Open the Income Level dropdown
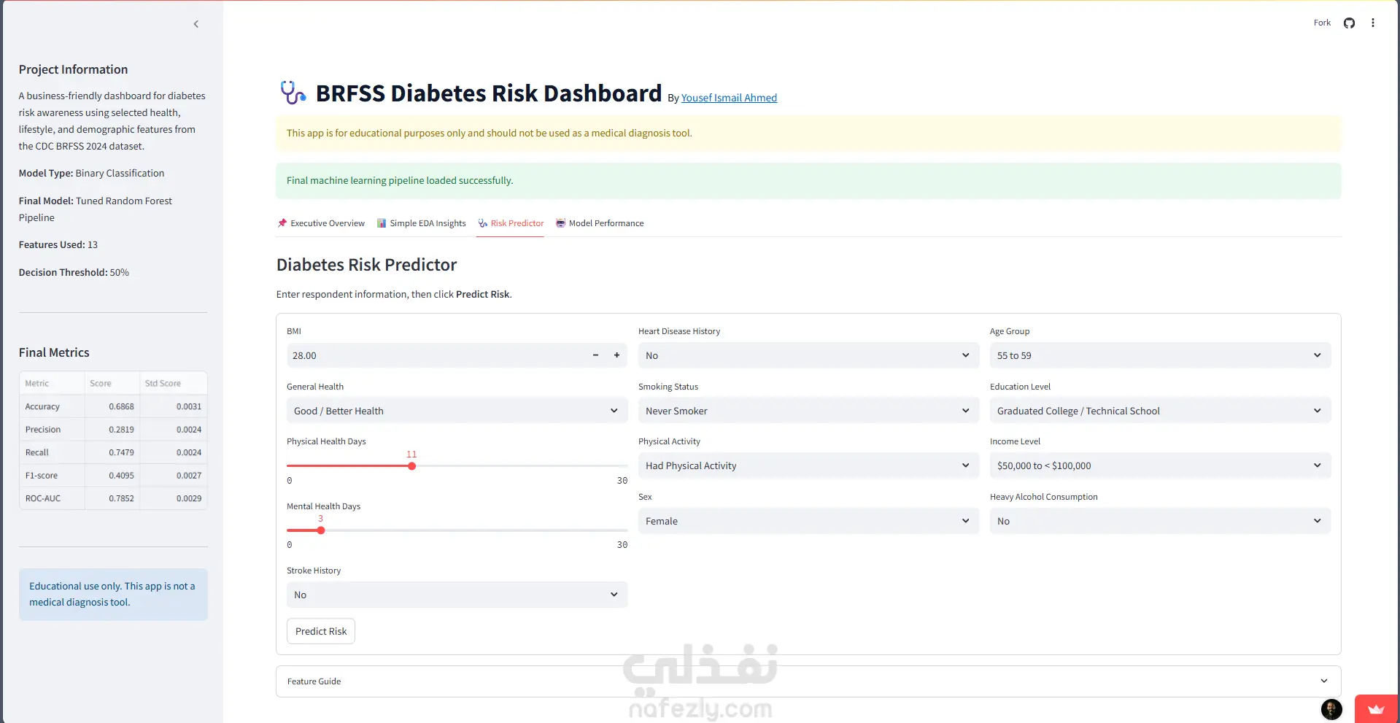The image size is (1400, 723). coord(1160,465)
